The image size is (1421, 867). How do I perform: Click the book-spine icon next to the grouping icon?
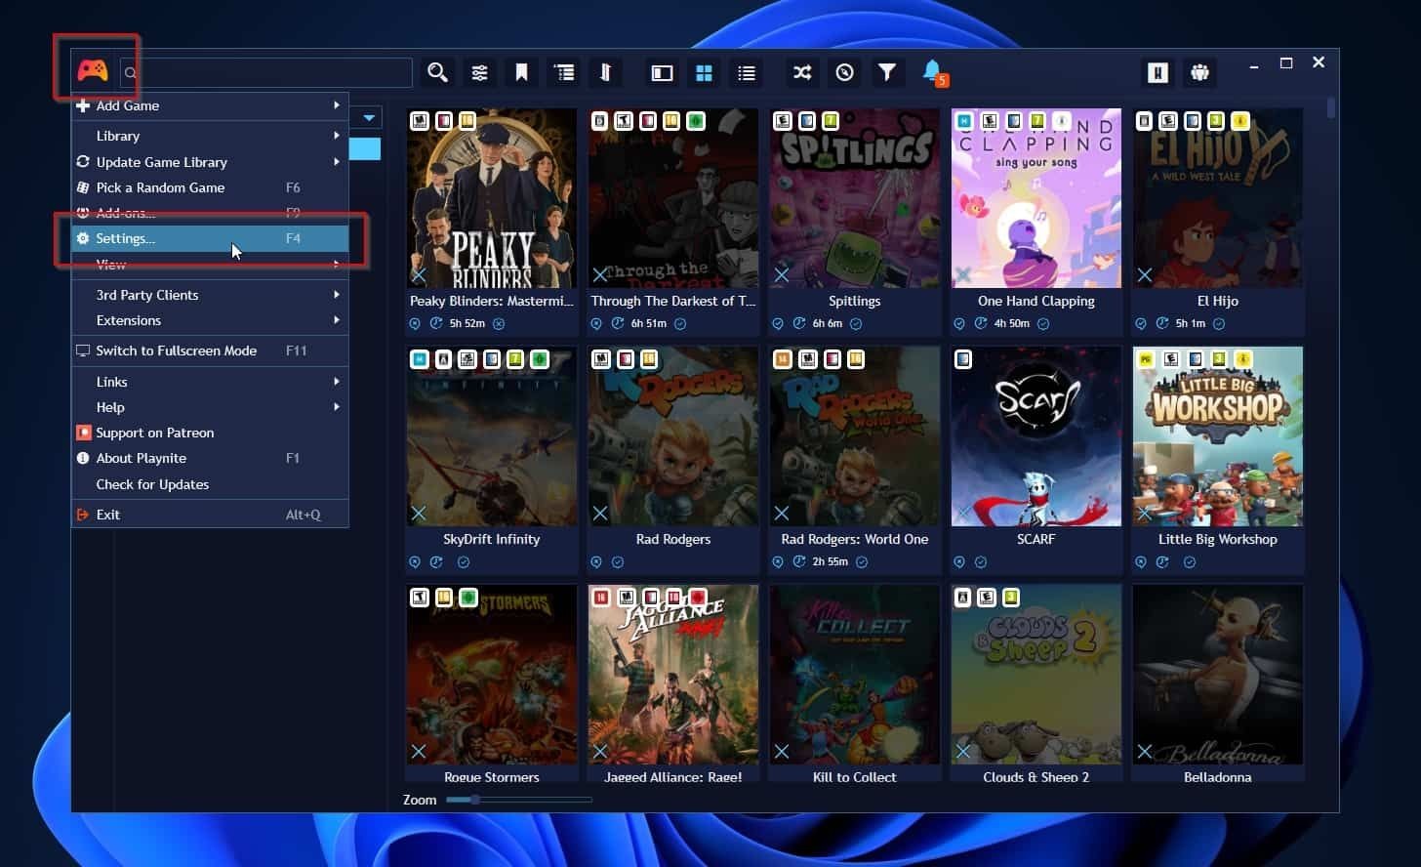[x=605, y=72]
